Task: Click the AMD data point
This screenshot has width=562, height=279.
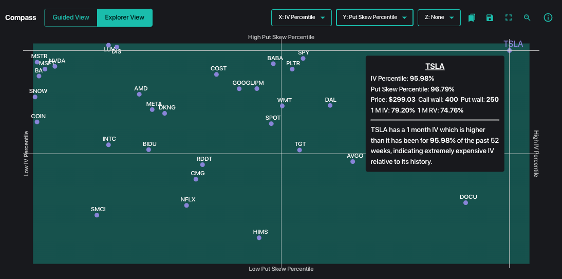Action: coord(139,95)
